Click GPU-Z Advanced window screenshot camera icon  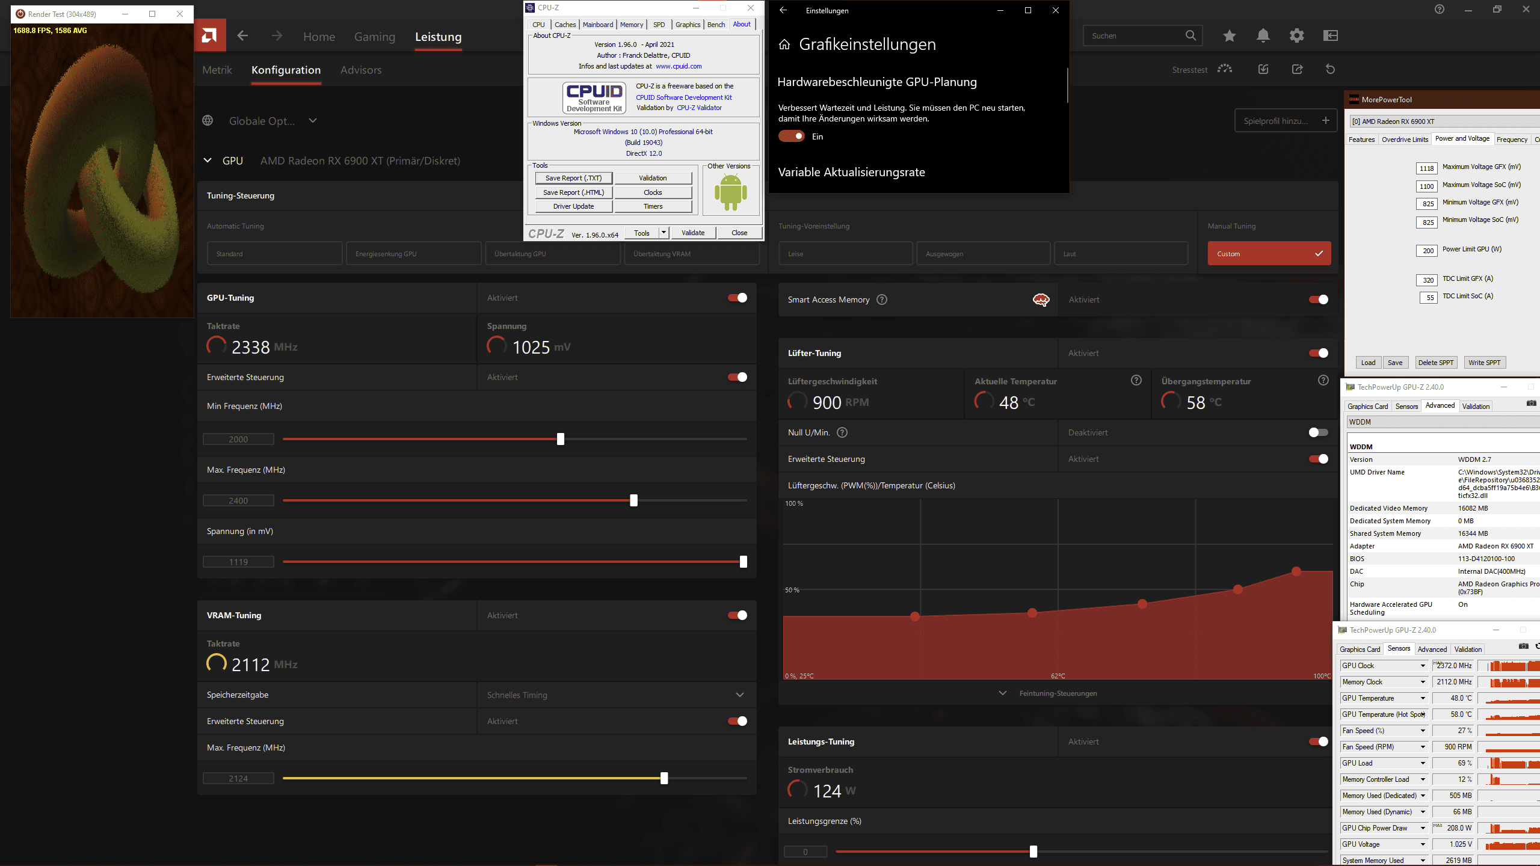coord(1532,404)
